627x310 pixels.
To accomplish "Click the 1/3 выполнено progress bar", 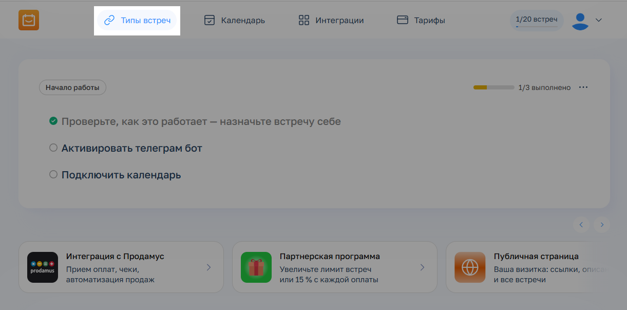I will pyautogui.click(x=493, y=87).
